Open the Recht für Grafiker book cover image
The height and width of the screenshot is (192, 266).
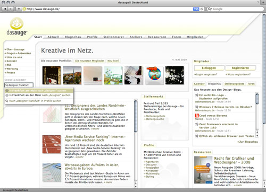click(203, 170)
